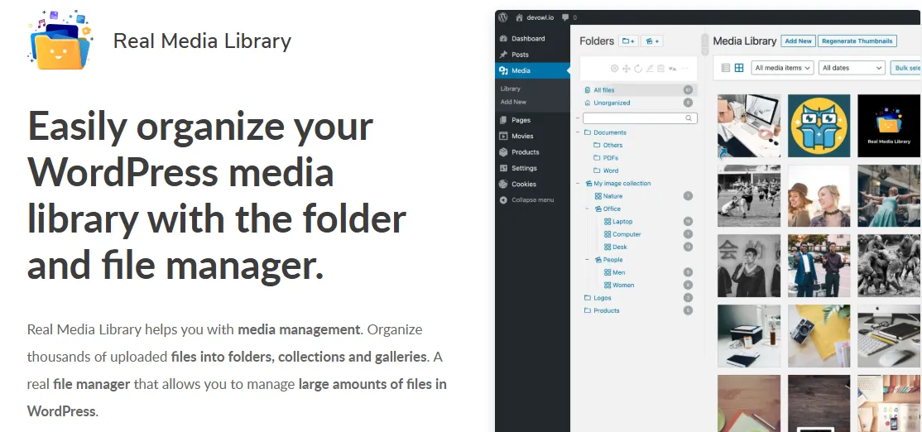This screenshot has width=922, height=432.
Task: Click the refresh folders icon
Action: [638, 69]
